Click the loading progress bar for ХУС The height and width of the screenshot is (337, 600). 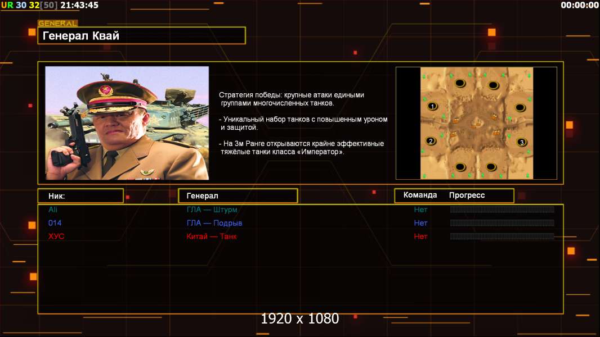pyautogui.click(x=502, y=236)
